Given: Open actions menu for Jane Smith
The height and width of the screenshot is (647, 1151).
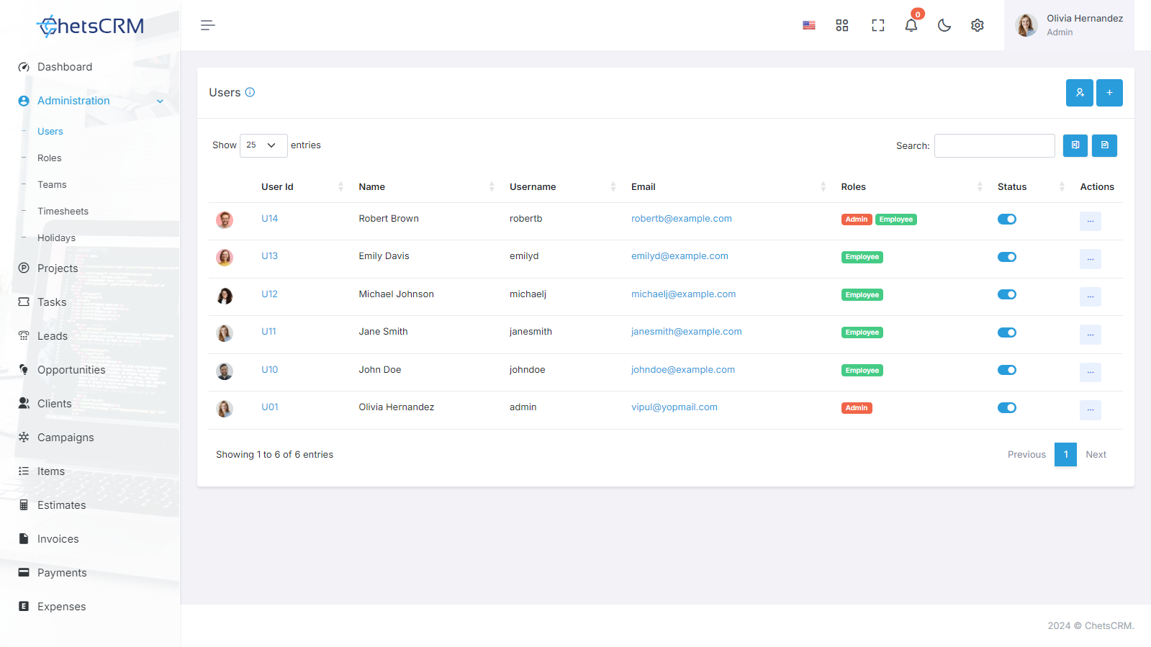Looking at the screenshot, I should tap(1091, 335).
